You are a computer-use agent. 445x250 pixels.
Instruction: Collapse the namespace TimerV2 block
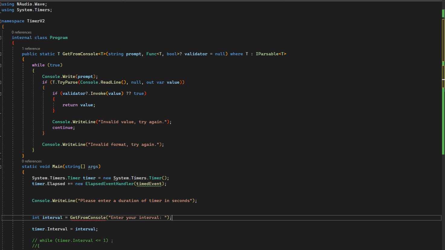click(x=1, y=21)
